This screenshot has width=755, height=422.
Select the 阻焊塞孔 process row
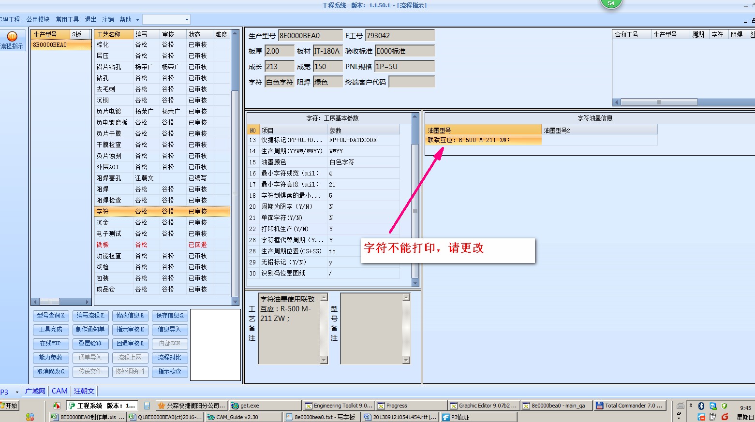162,178
